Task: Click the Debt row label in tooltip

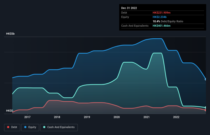Action: click(x=124, y=13)
